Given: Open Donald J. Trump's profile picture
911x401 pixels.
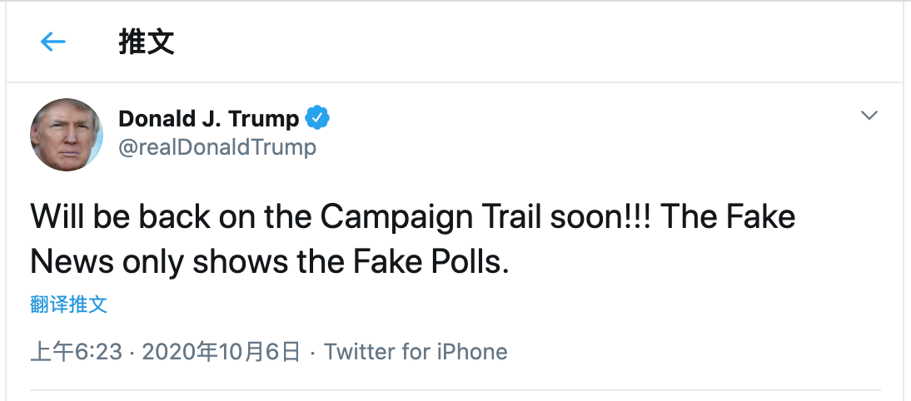Looking at the screenshot, I should 67,135.
